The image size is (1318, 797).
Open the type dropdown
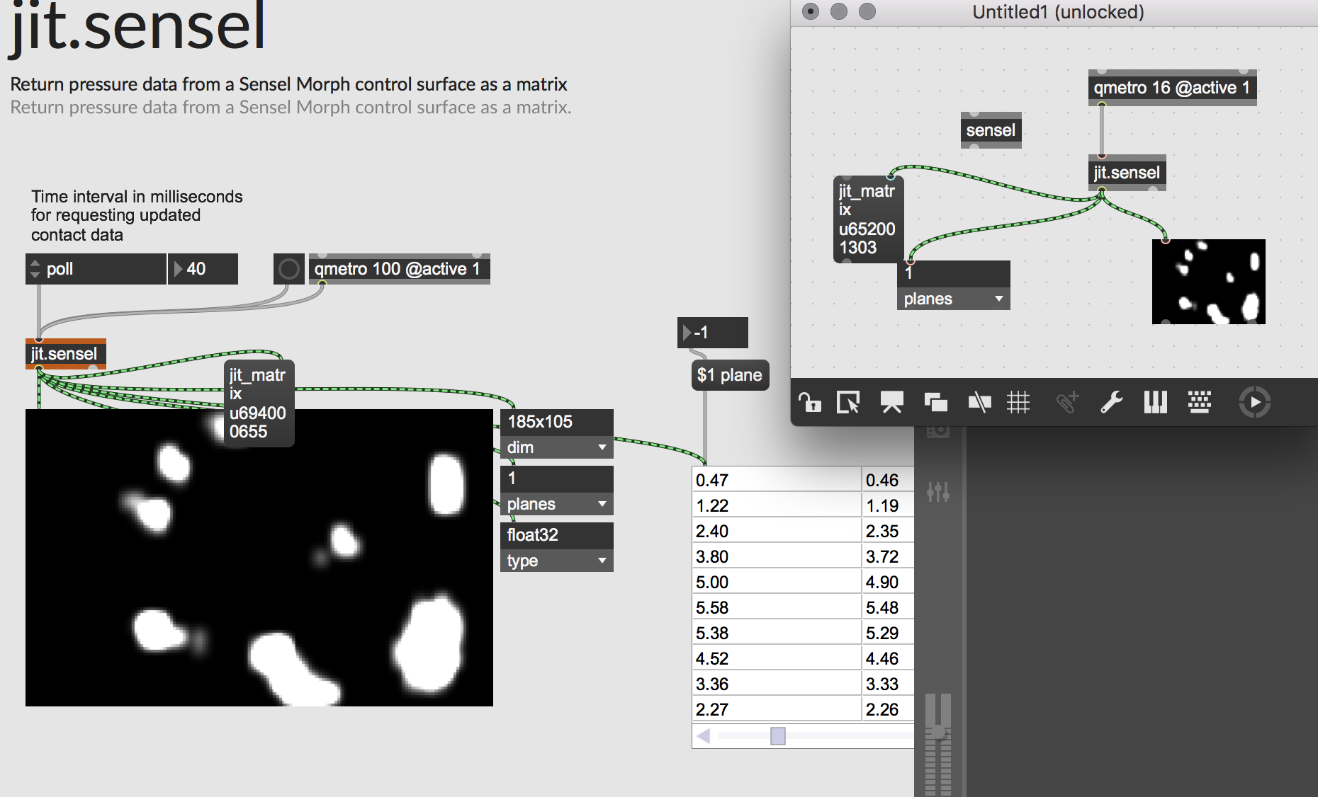coord(556,561)
